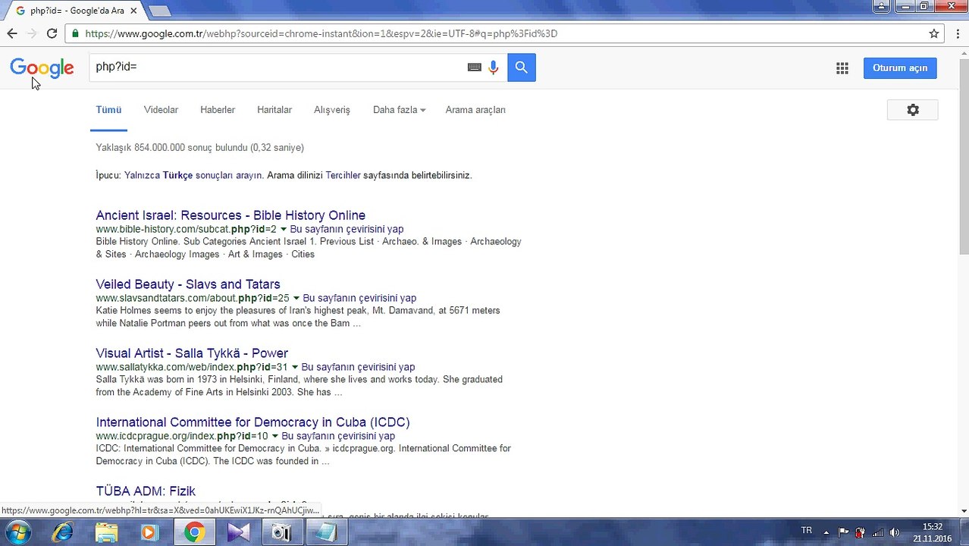The height and width of the screenshot is (546, 969).
Task: Bookmark this page with the star icon
Action: pos(934,33)
